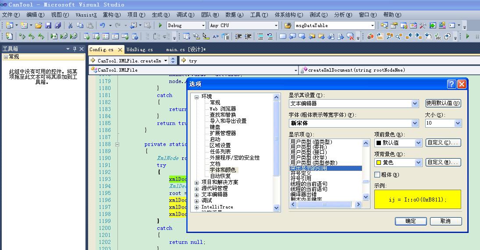This screenshot has height=250, width=480.
Task: Click the Find in Files icon
Action: pos(288,25)
